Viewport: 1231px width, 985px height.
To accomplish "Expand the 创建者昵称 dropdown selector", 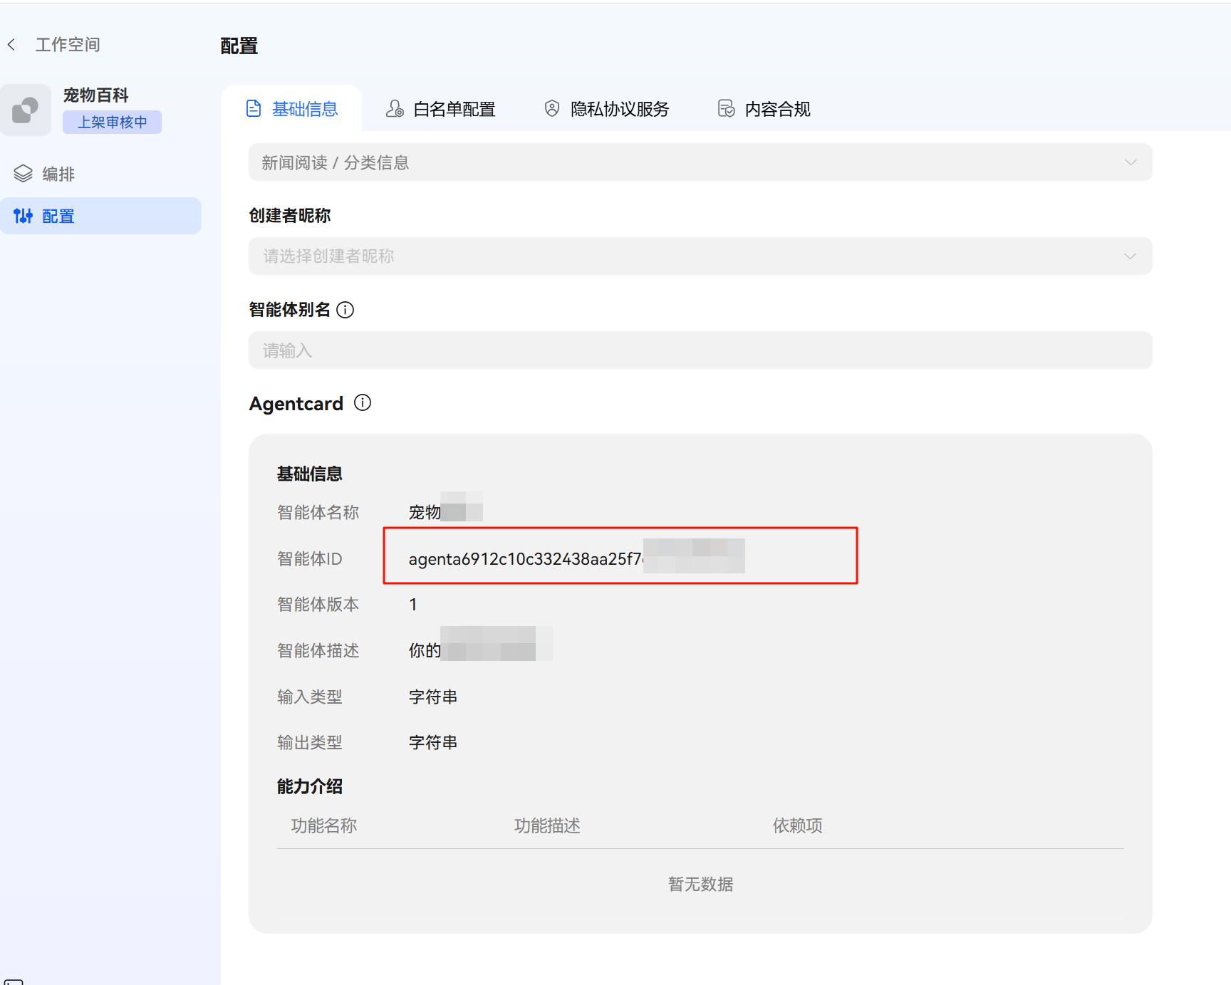I will [x=700, y=256].
